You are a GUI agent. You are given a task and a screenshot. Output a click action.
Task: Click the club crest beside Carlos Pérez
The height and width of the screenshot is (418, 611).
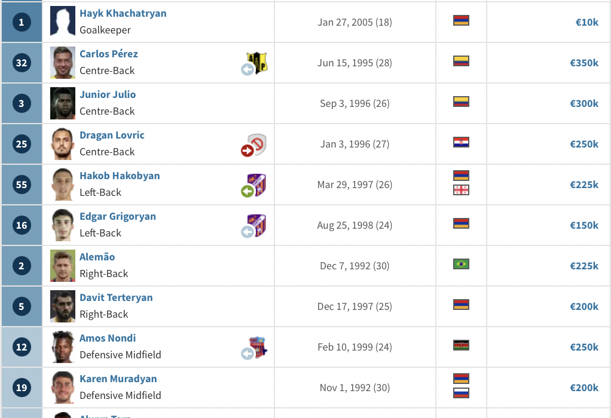[x=258, y=62]
